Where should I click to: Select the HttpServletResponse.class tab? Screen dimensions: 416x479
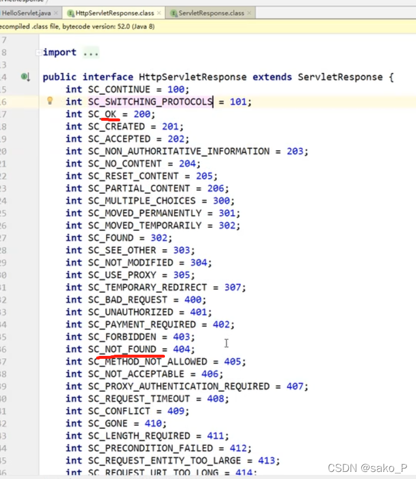[x=114, y=13]
